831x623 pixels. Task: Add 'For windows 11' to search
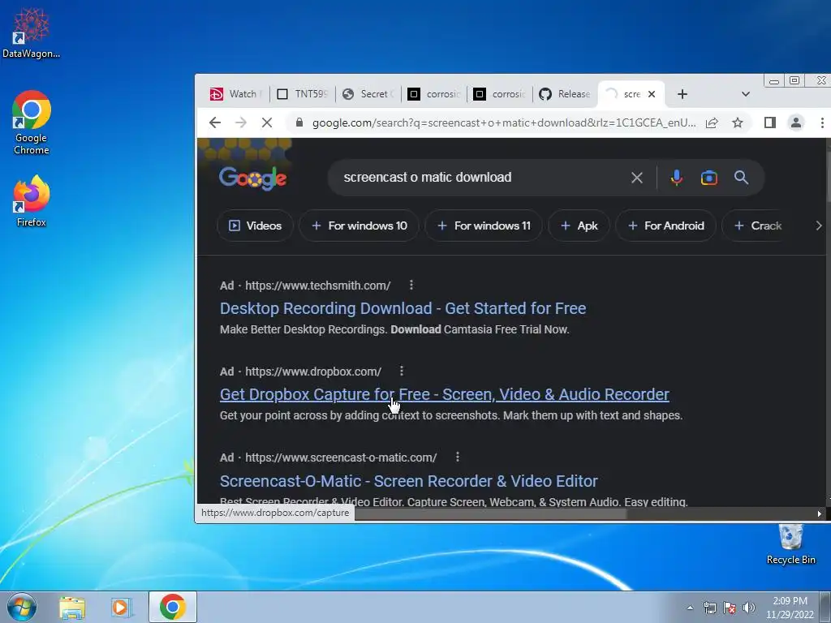pos(484,226)
